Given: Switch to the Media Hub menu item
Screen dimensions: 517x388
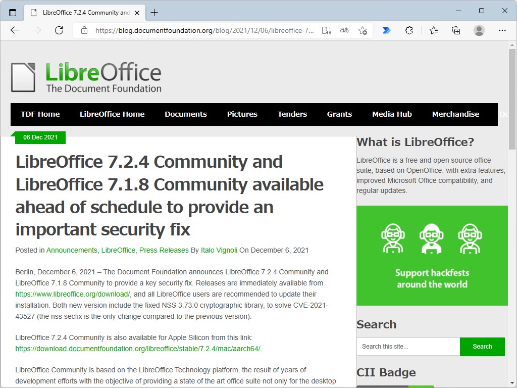Looking at the screenshot, I should (x=392, y=114).
